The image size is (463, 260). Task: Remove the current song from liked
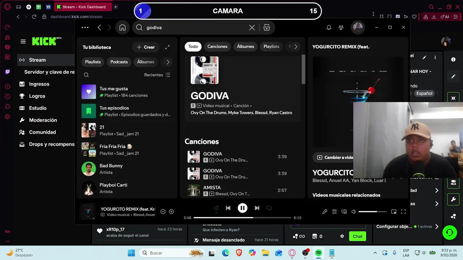(x=163, y=212)
